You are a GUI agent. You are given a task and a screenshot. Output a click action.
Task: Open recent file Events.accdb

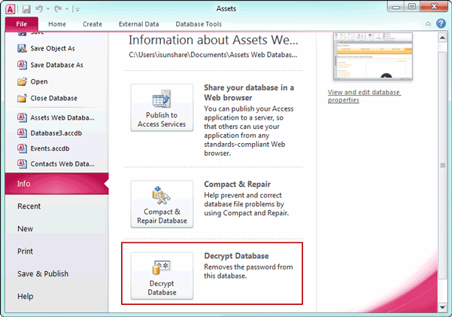pyautogui.click(x=50, y=148)
